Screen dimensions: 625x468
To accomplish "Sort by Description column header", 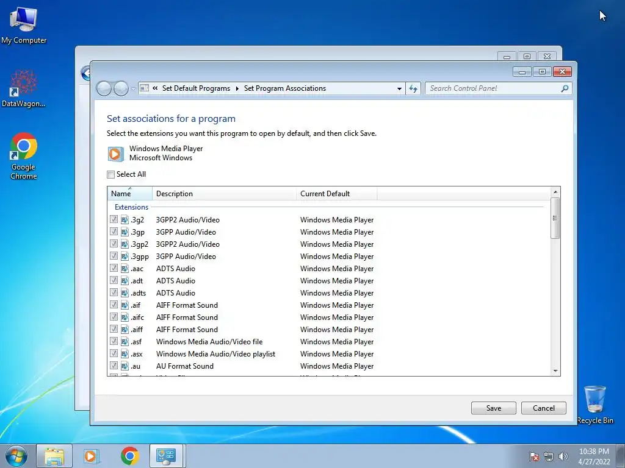I will tap(224, 193).
